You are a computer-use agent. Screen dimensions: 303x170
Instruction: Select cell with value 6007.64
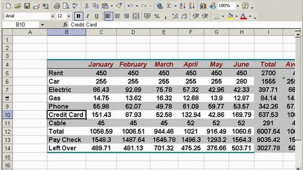268,131
